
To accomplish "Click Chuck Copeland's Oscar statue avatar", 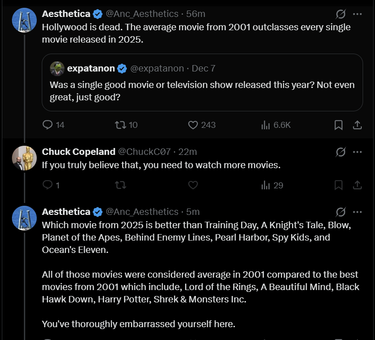I will point(24,158).
